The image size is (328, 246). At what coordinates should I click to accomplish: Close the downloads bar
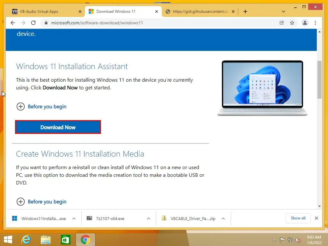coord(316,218)
